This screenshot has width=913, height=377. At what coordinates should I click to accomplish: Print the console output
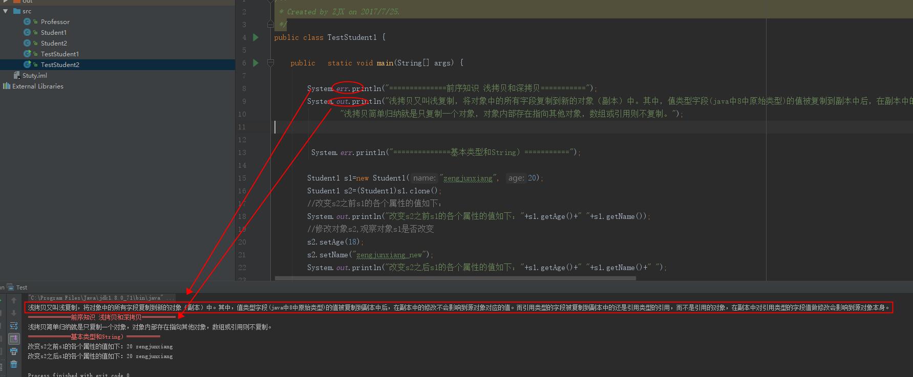[14, 351]
